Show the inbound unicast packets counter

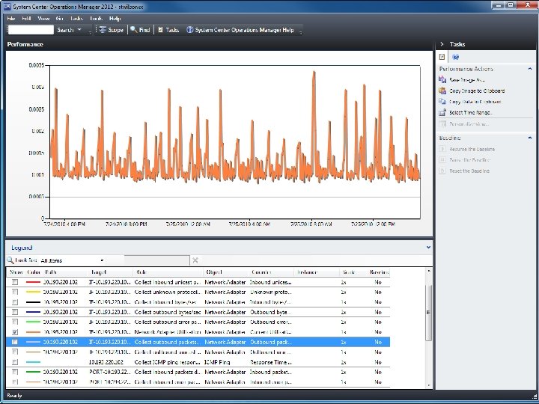pyautogui.click(x=15, y=282)
